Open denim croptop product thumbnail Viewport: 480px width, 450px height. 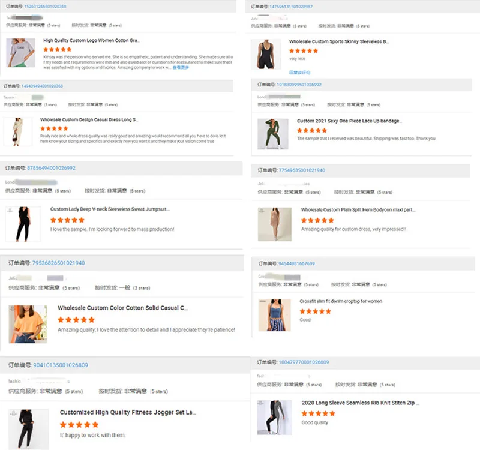[275, 316]
